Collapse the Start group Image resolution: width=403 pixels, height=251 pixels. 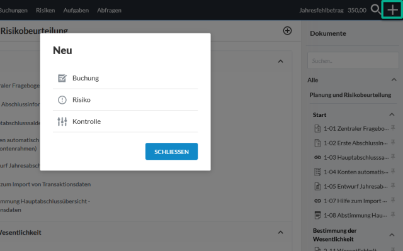[x=392, y=114]
